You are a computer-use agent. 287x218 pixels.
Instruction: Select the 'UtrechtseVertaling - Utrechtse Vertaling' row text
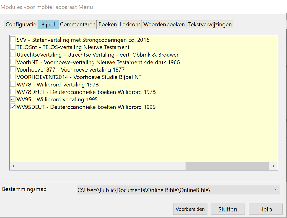[97, 55]
